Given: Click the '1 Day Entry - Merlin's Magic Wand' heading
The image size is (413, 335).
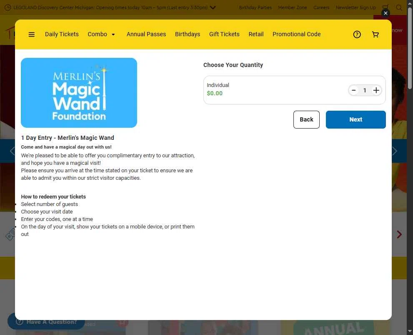Looking at the screenshot, I should click(x=68, y=138).
